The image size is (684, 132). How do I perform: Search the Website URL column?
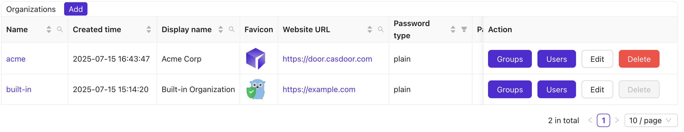tap(381, 29)
